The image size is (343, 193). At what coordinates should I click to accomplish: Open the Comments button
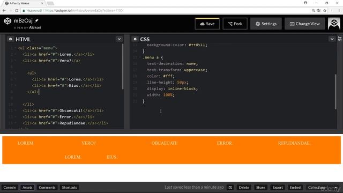point(47,188)
